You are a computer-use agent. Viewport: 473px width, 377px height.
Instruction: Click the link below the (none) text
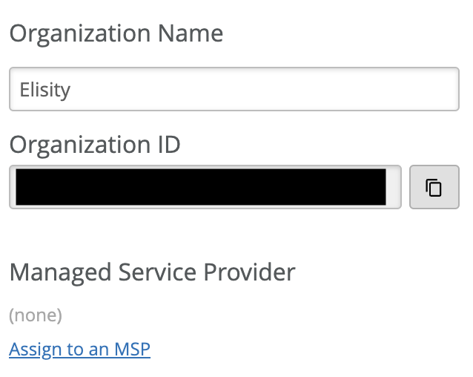(79, 349)
